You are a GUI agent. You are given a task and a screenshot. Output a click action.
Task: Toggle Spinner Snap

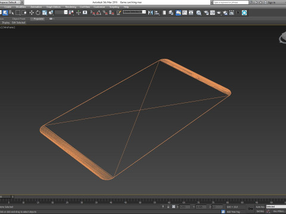click(x=112, y=13)
